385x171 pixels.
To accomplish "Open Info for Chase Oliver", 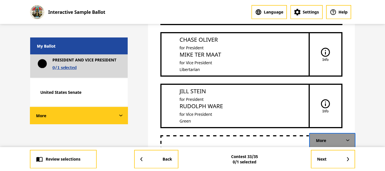I will click(325, 54).
